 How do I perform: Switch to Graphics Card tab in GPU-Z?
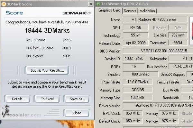coord(109,11)
